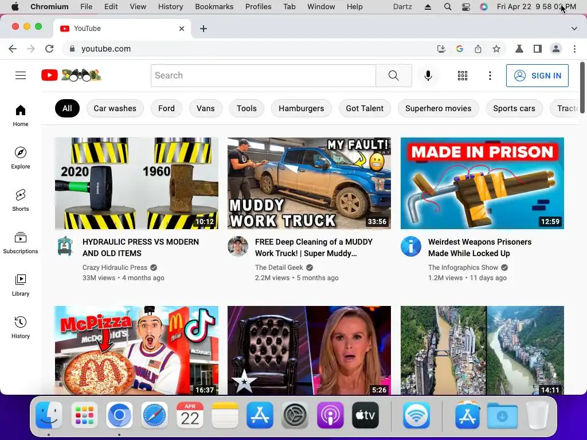Image resolution: width=587 pixels, height=440 pixels.
Task: Expand the tab search chevron
Action: pos(574,29)
